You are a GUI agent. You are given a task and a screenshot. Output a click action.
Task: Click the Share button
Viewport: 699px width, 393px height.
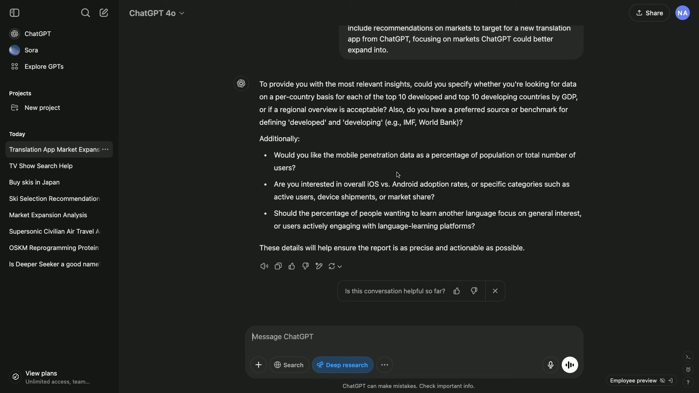649,13
